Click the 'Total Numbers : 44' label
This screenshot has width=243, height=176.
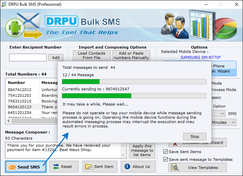(x=26, y=74)
